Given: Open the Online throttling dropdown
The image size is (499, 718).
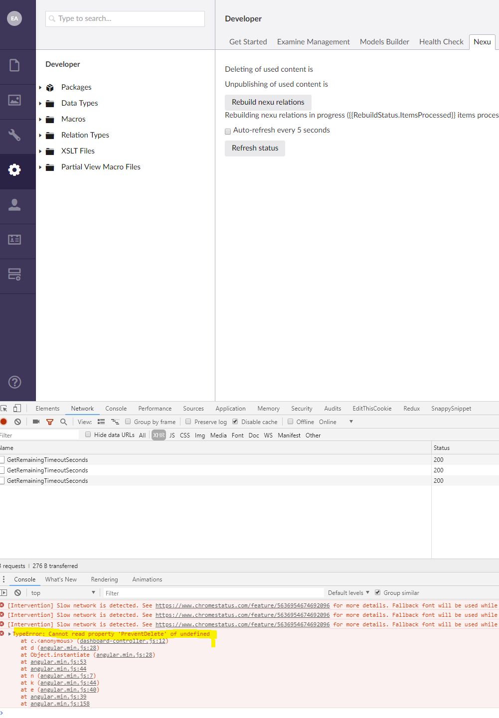Looking at the screenshot, I should point(336,422).
